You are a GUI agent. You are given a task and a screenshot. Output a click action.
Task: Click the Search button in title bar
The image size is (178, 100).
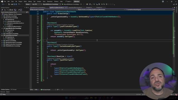pos(68,1)
